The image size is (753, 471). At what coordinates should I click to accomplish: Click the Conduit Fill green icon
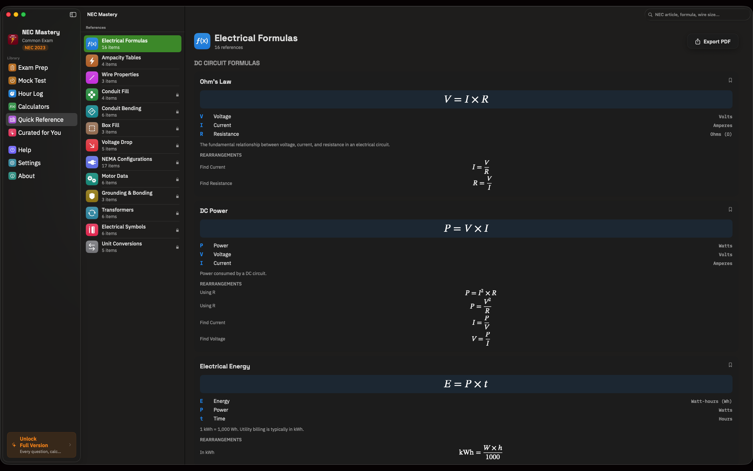pyautogui.click(x=92, y=94)
